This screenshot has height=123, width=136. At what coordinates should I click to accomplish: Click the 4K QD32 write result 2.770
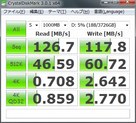pos(105,98)
